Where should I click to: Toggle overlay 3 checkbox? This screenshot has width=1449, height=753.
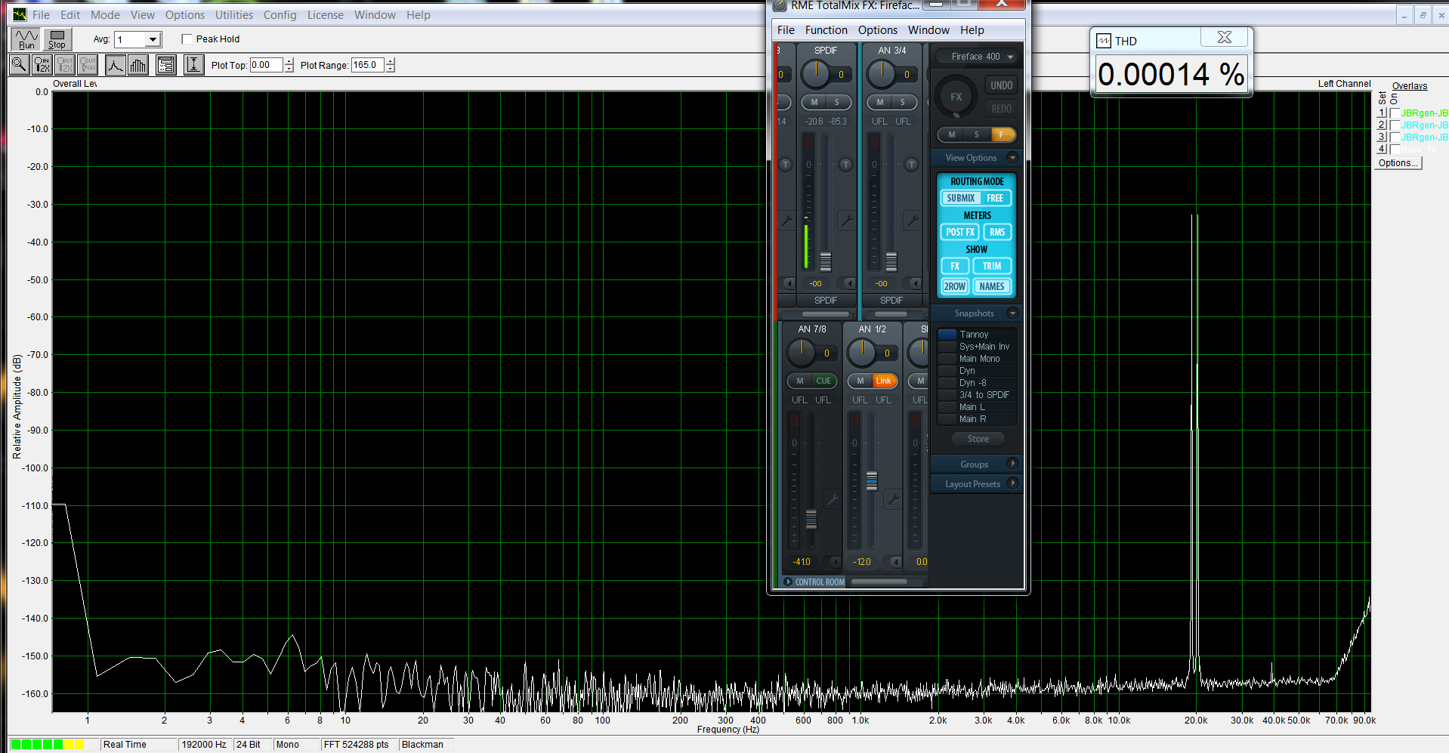(x=1395, y=137)
